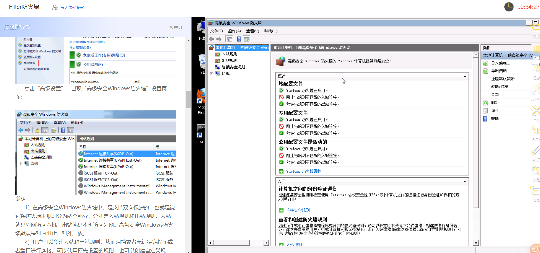Click 导入策略... in the actions pane
The height and width of the screenshot is (253, 540).
pyautogui.click(x=500, y=63)
